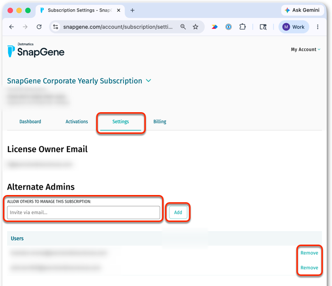This screenshot has width=332, height=286.
Task: Click the zoom magnifier icon in address bar
Action: (183, 27)
